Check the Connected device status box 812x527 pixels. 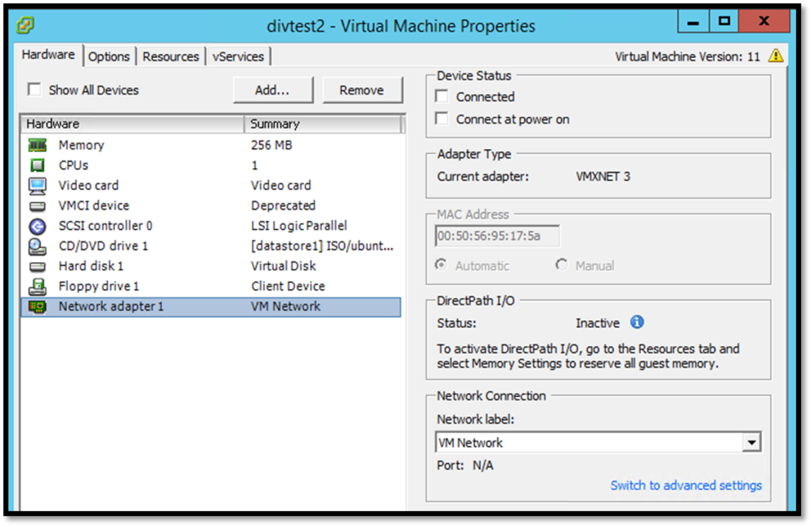click(x=442, y=96)
